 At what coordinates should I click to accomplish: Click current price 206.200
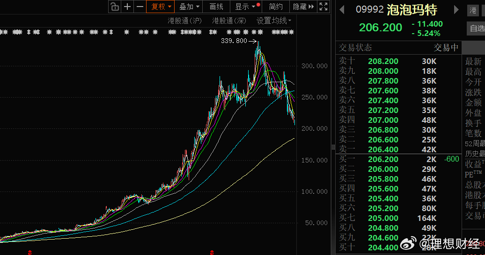[381, 28]
